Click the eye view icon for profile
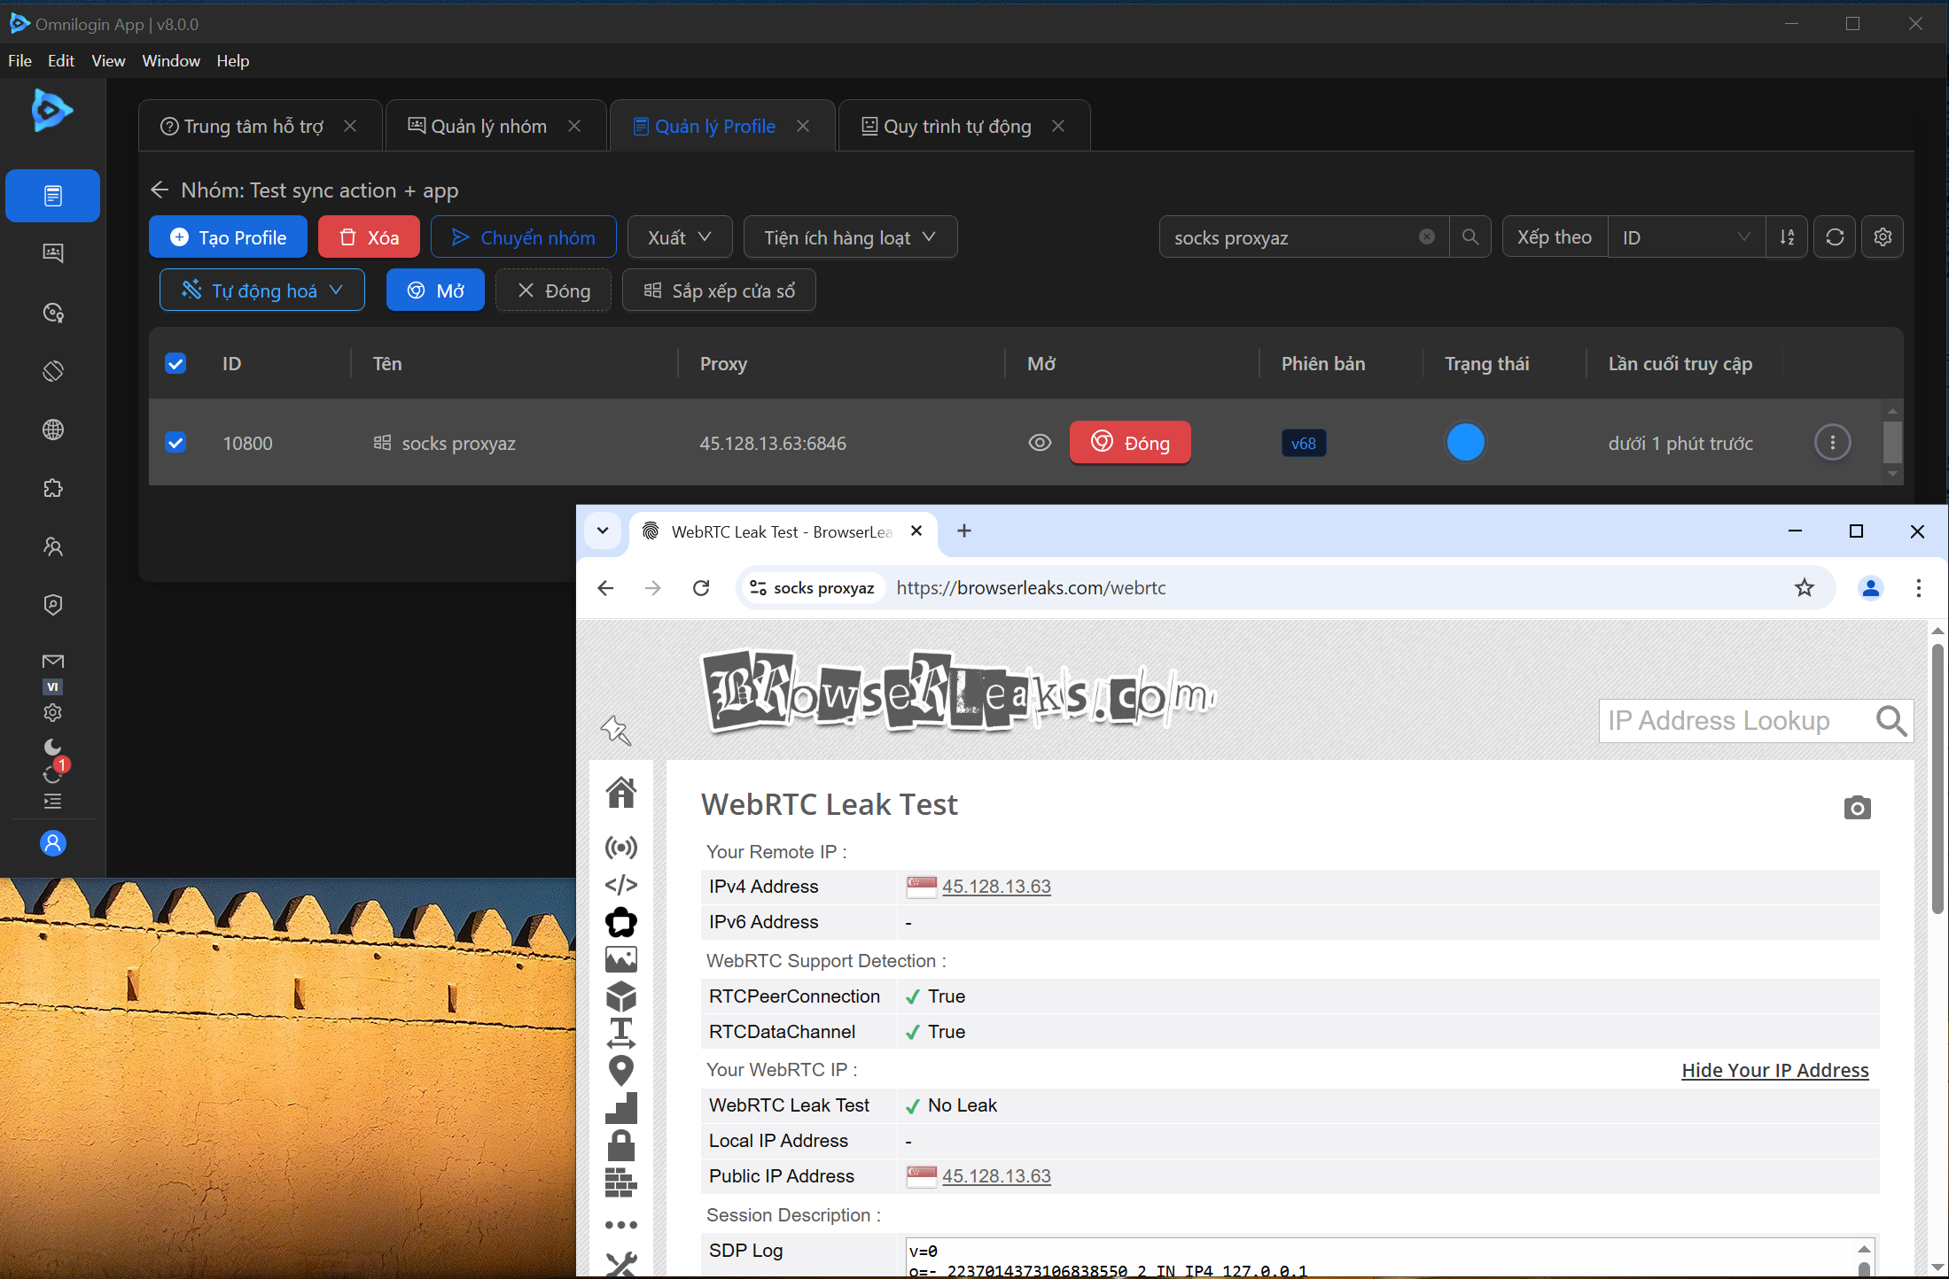The width and height of the screenshot is (1949, 1279). [1040, 443]
